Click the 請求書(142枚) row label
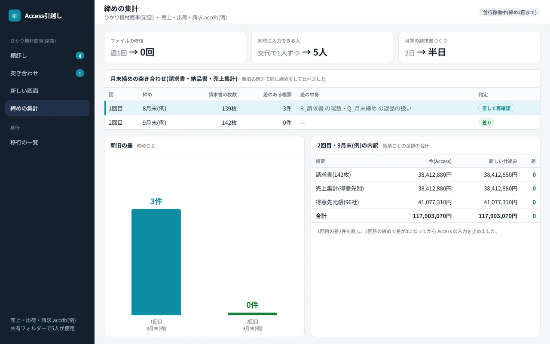 point(333,175)
